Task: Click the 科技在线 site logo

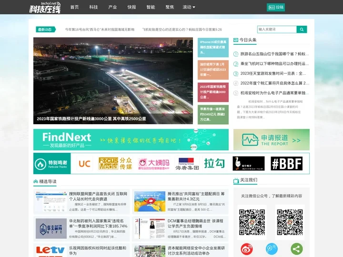Action: coord(45,8)
